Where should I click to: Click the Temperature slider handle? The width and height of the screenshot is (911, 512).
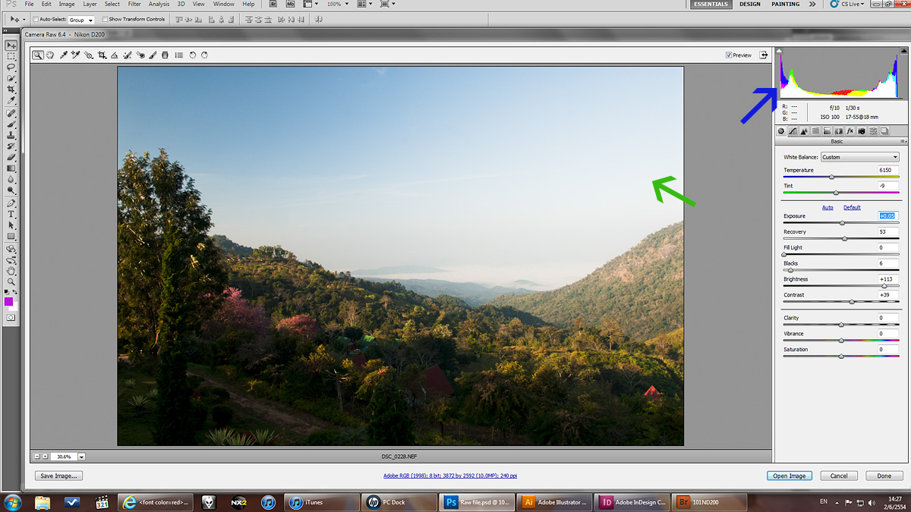pyautogui.click(x=832, y=177)
